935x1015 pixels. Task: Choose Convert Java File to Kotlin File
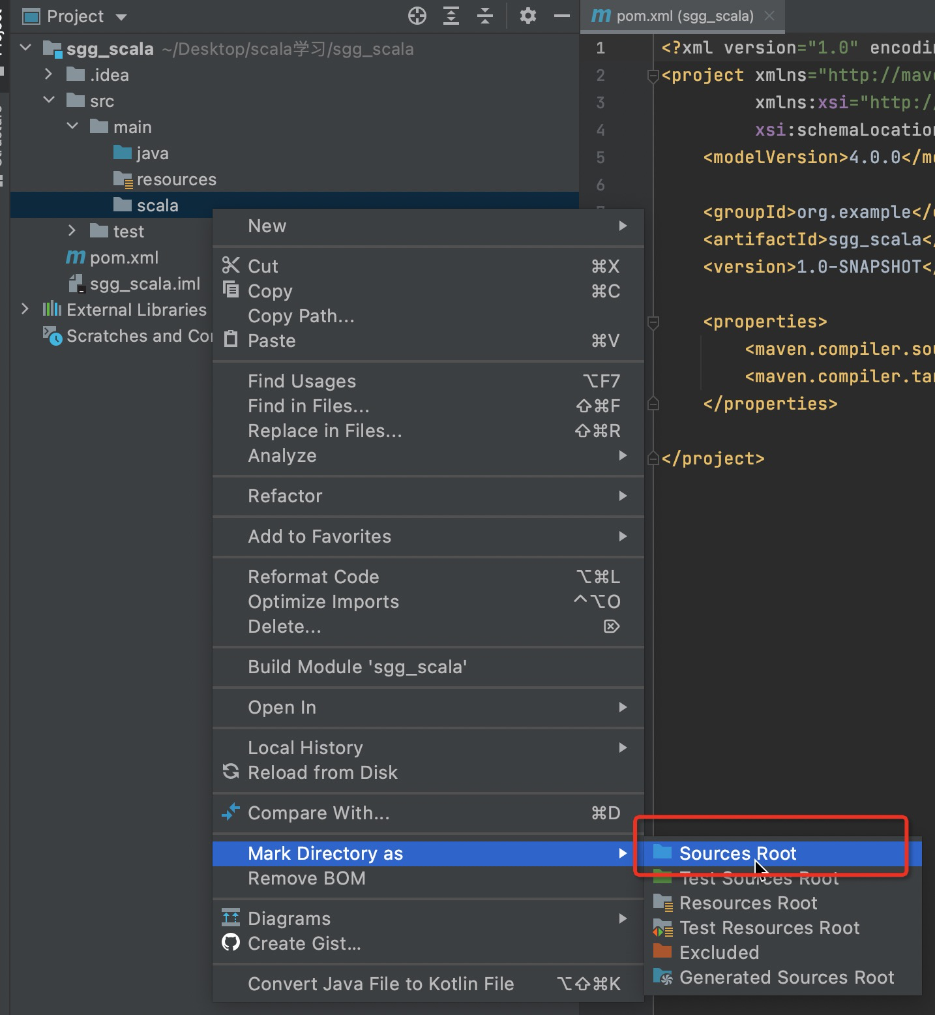[428, 984]
